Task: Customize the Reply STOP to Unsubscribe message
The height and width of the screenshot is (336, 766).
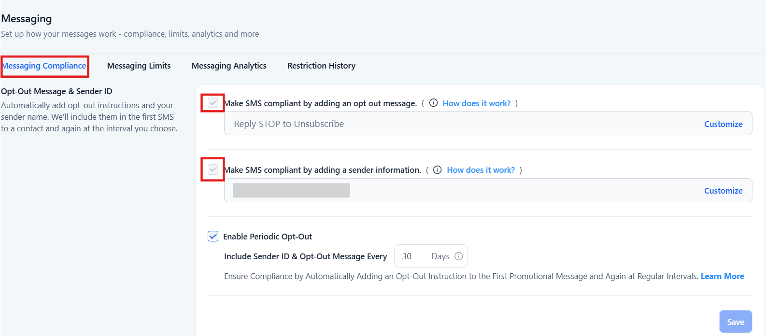Action: coord(723,124)
